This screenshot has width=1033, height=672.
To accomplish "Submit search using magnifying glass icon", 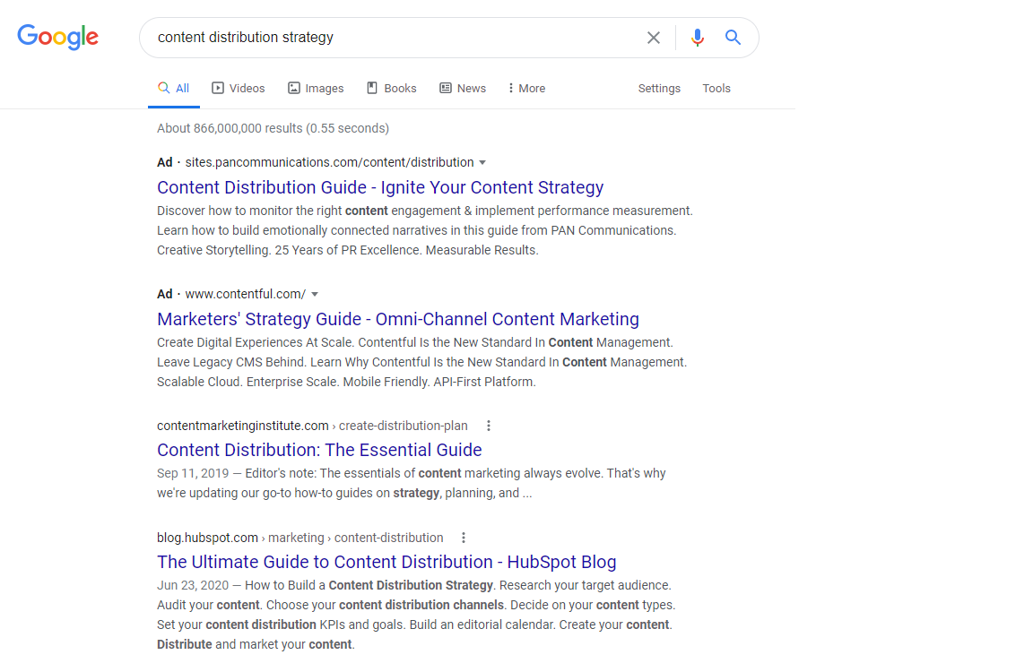I will (733, 38).
